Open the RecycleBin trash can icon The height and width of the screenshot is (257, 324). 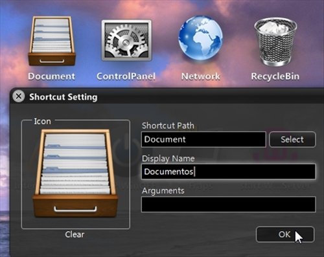[275, 42]
